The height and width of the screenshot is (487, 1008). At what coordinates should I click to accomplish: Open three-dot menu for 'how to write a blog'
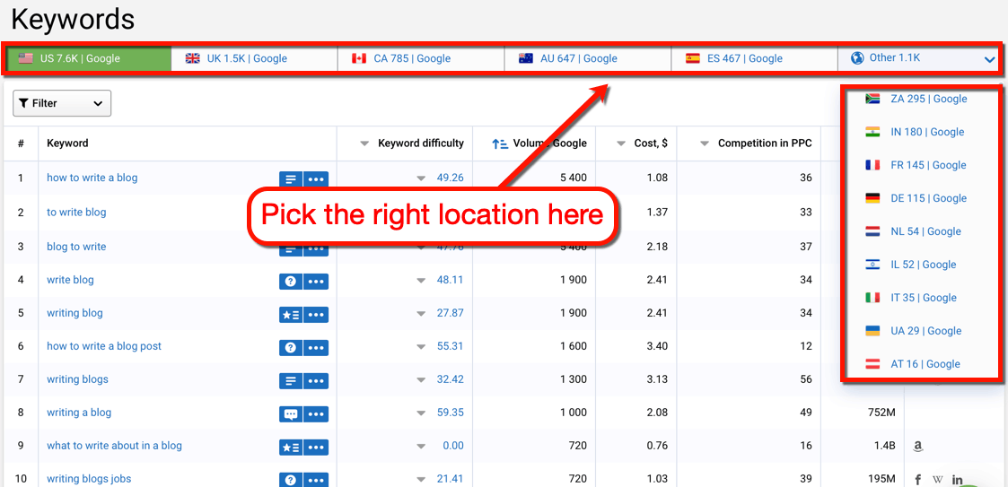click(316, 179)
